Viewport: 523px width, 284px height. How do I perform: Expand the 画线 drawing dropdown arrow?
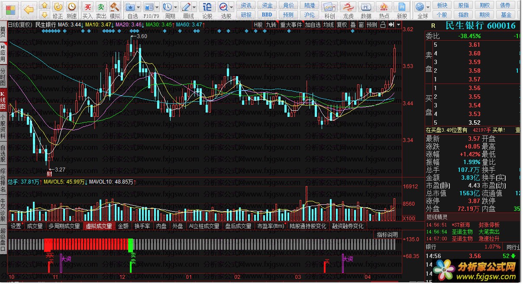pos(194,7)
